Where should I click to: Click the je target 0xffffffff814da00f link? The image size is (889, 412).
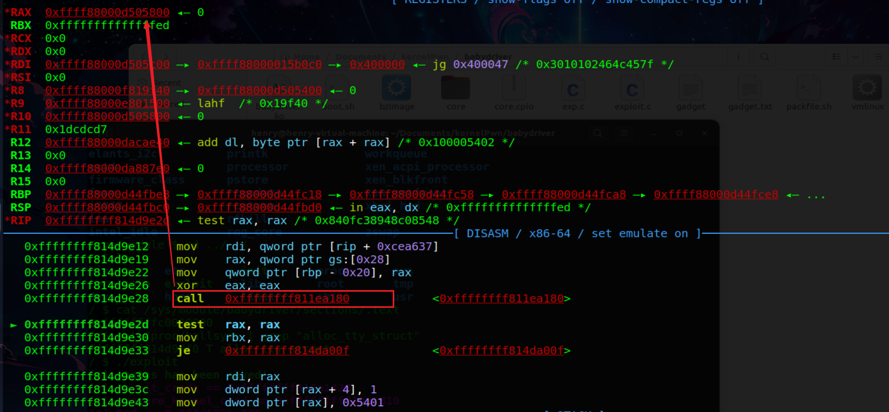287,351
